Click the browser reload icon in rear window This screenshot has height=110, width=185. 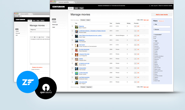[19, 16]
